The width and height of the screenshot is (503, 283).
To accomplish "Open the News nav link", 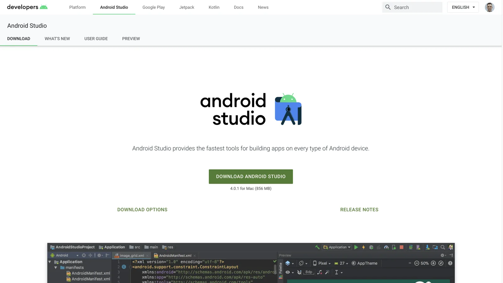I will (263, 7).
